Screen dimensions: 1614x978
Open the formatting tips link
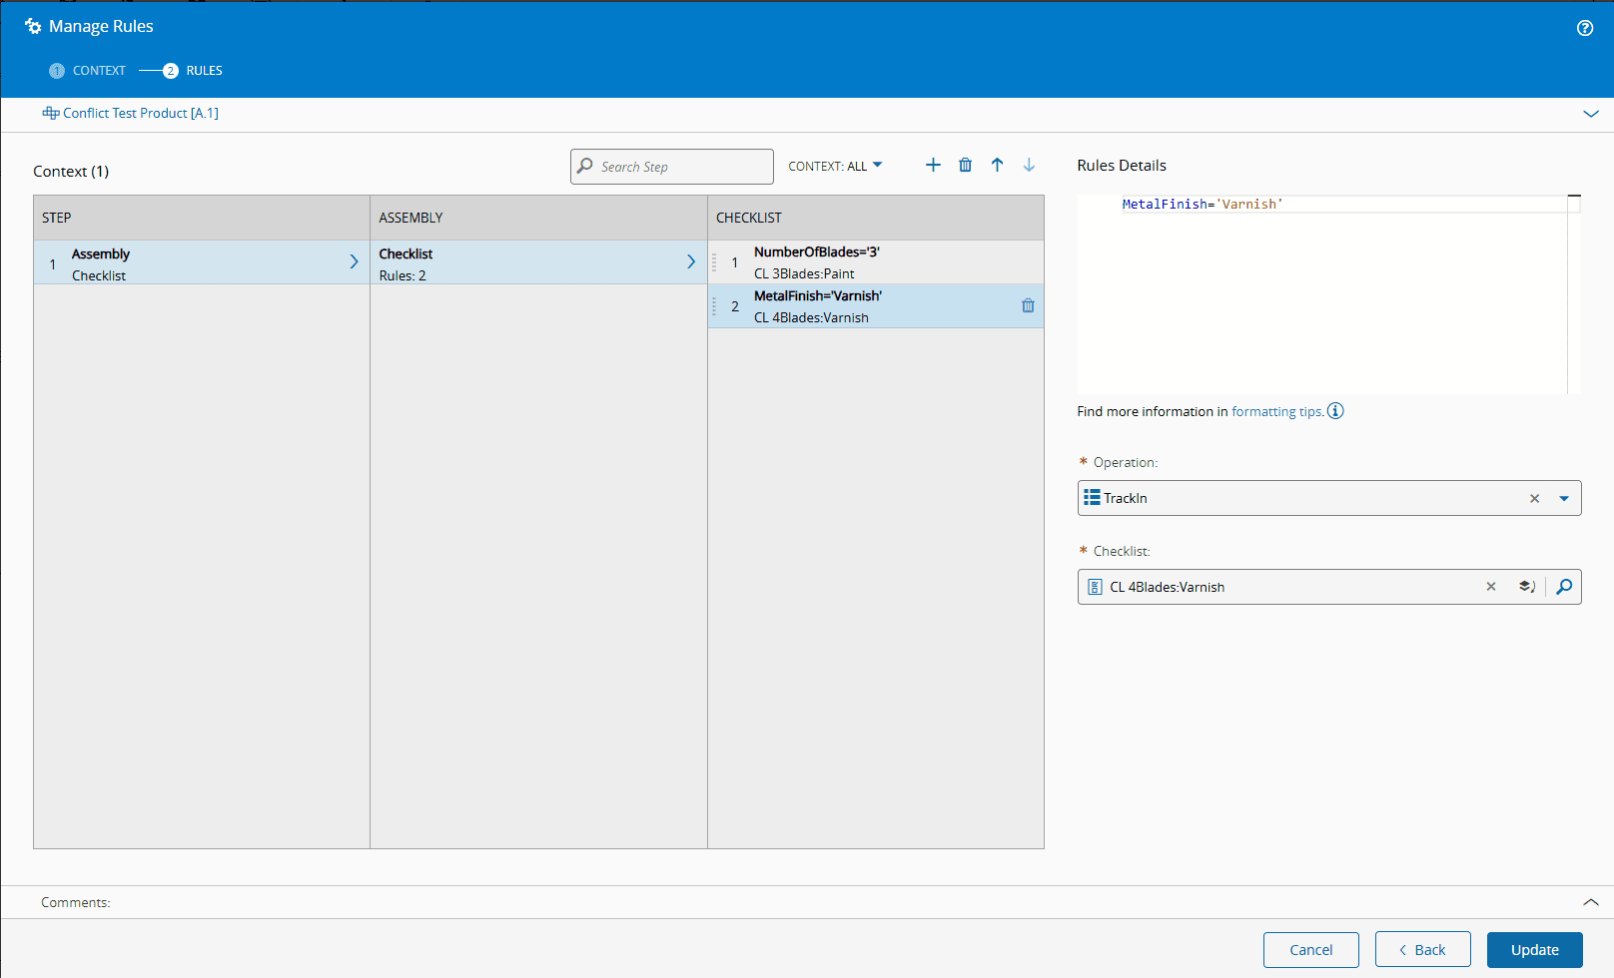1275,410
